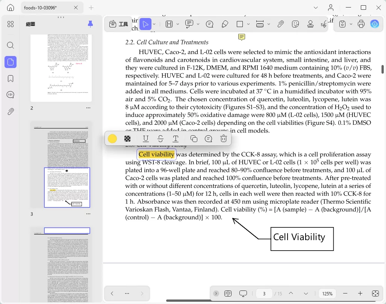Expand the selection tool dropdown arrow
The width and height of the screenshot is (386, 304).
[154, 24]
